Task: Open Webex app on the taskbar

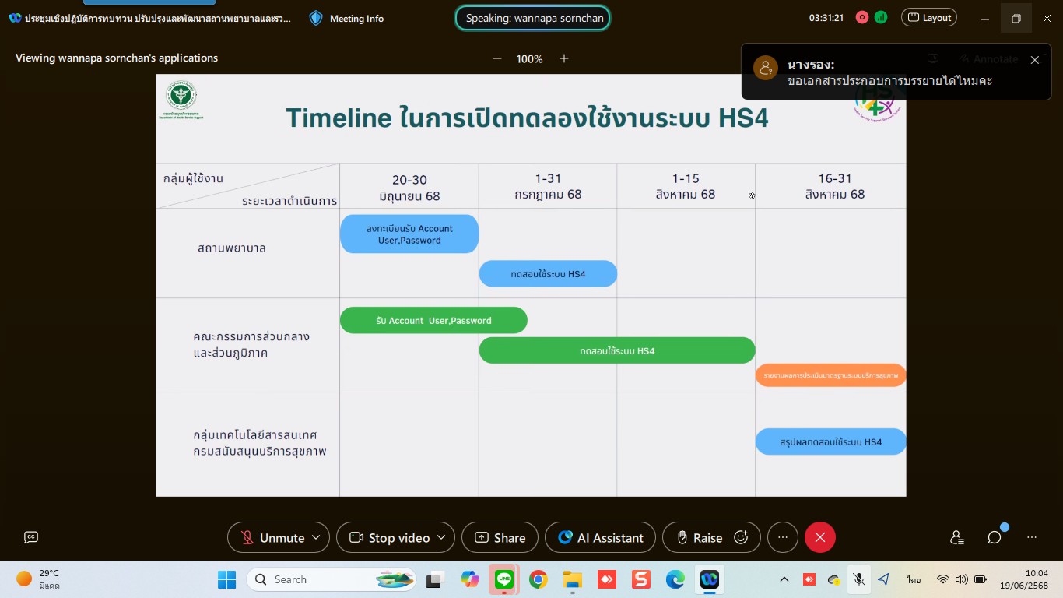Action: (709, 579)
